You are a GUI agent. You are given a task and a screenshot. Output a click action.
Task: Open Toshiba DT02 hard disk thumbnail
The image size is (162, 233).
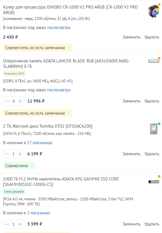tap(153, 129)
